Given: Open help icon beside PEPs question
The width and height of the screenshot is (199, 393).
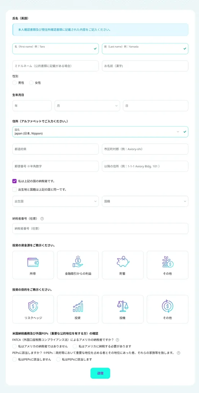Looking at the screenshot, I should pyautogui.click(x=178, y=353).
